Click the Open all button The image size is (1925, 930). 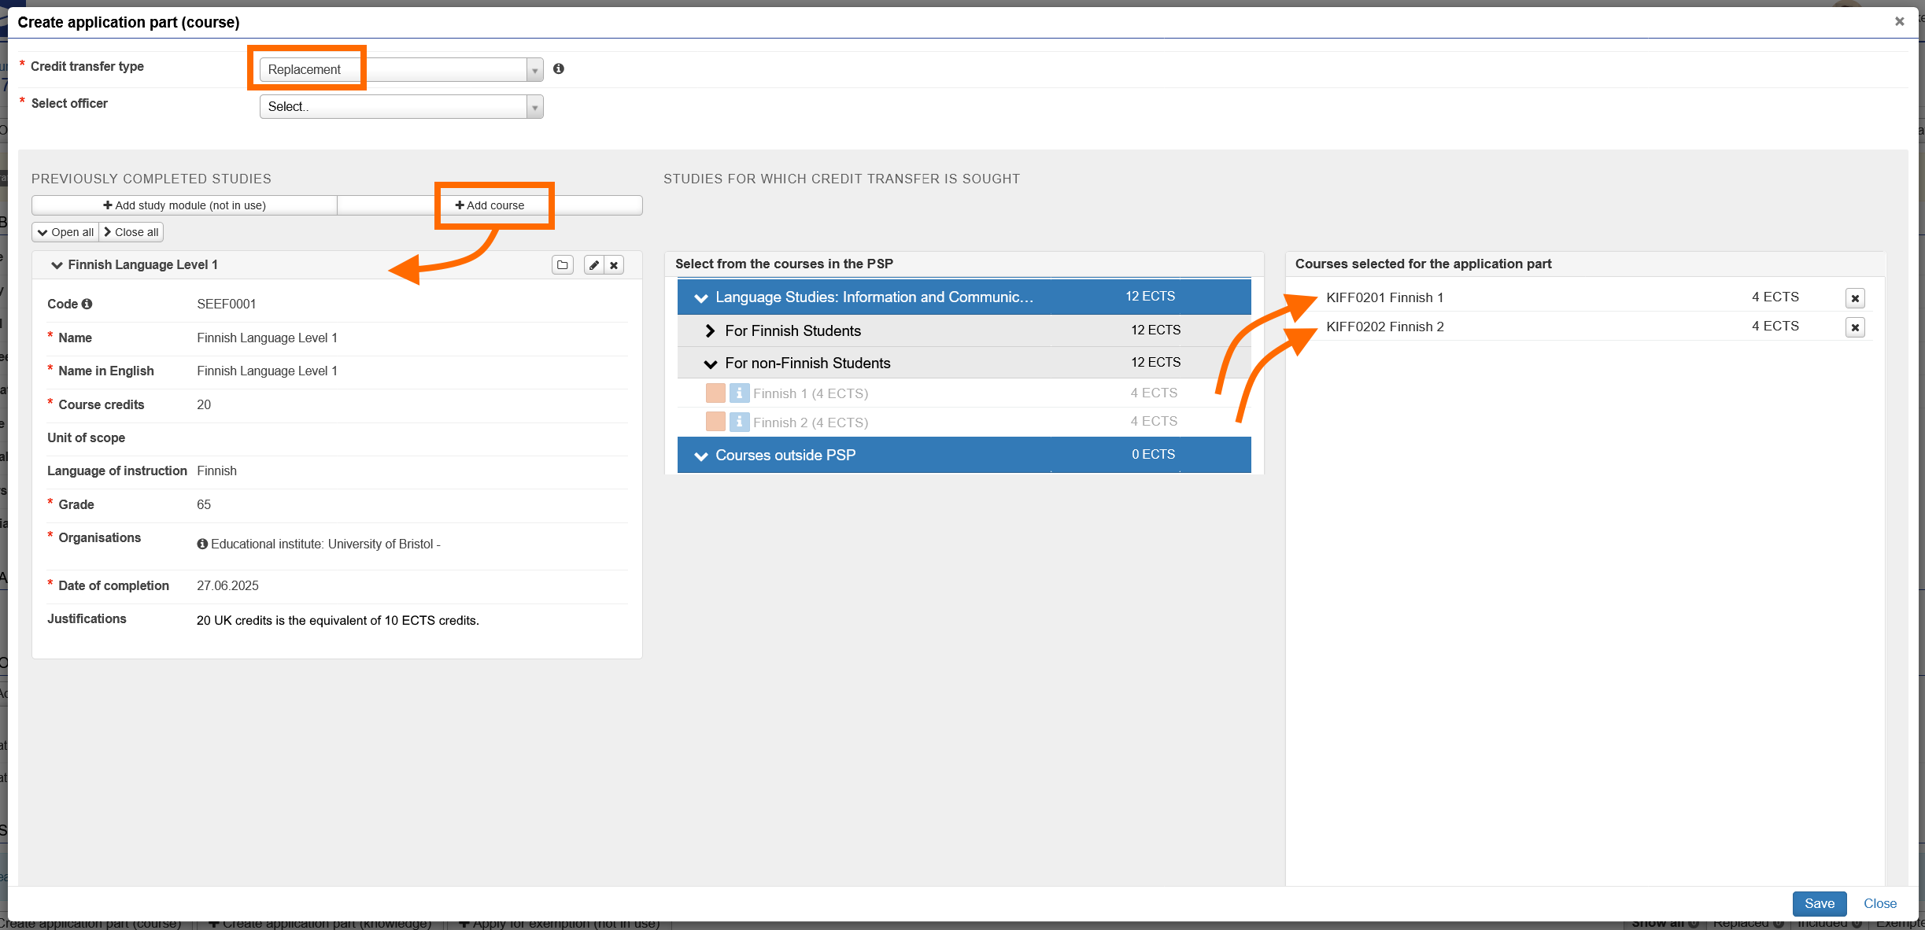(65, 232)
